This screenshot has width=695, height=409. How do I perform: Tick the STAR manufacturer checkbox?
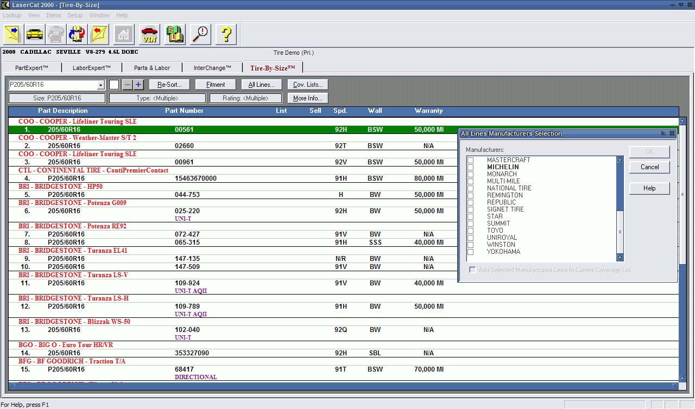point(471,216)
